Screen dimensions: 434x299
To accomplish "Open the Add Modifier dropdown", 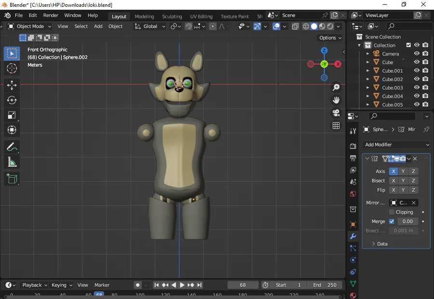I will pyautogui.click(x=396, y=145).
